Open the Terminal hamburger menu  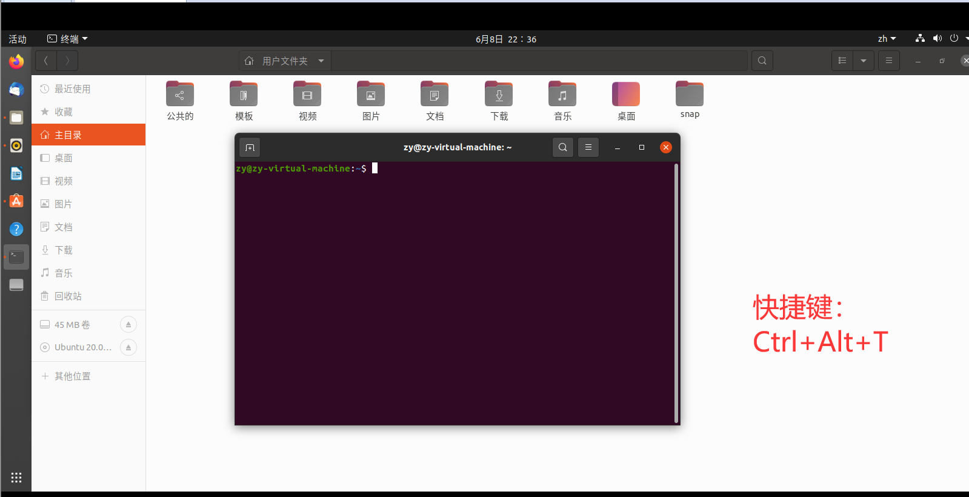click(588, 147)
